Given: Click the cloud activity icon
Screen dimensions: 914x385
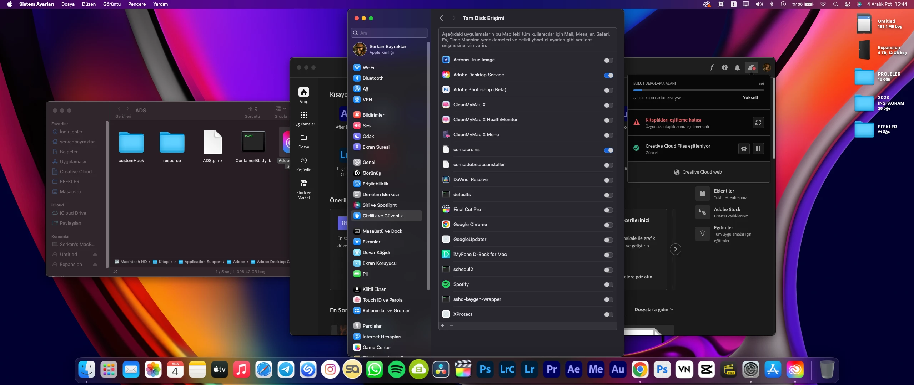Looking at the screenshot, I should [751, 67].
